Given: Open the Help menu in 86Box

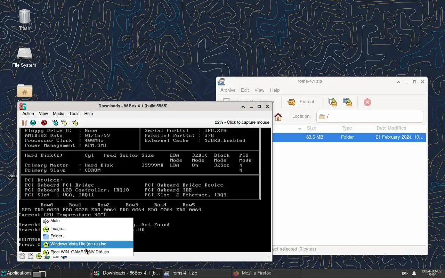Looking at the screenshot, I should coord(89,114).
